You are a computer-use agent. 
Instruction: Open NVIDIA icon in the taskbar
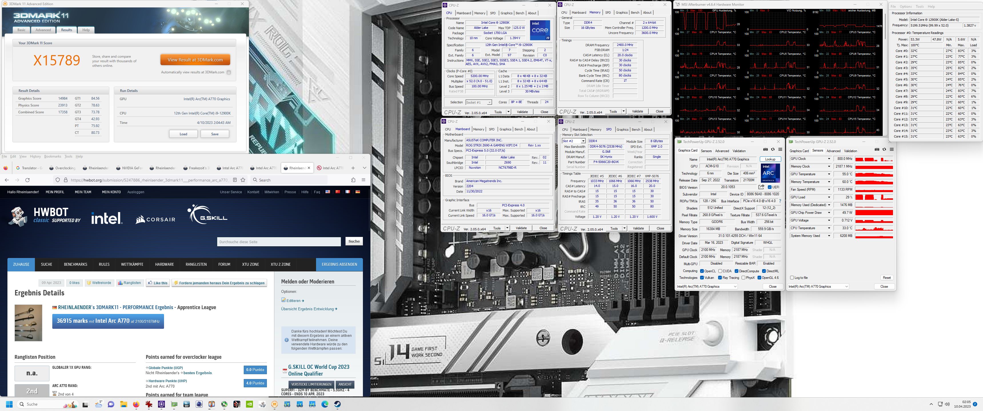point(249,404)
